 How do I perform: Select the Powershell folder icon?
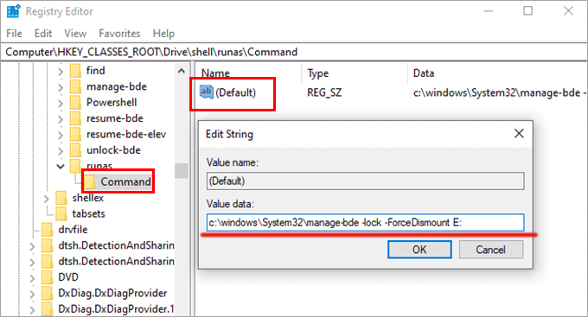coord(75,102)
